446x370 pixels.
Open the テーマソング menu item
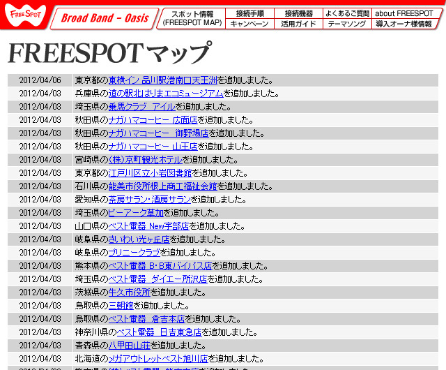click(x=347, y=24)
